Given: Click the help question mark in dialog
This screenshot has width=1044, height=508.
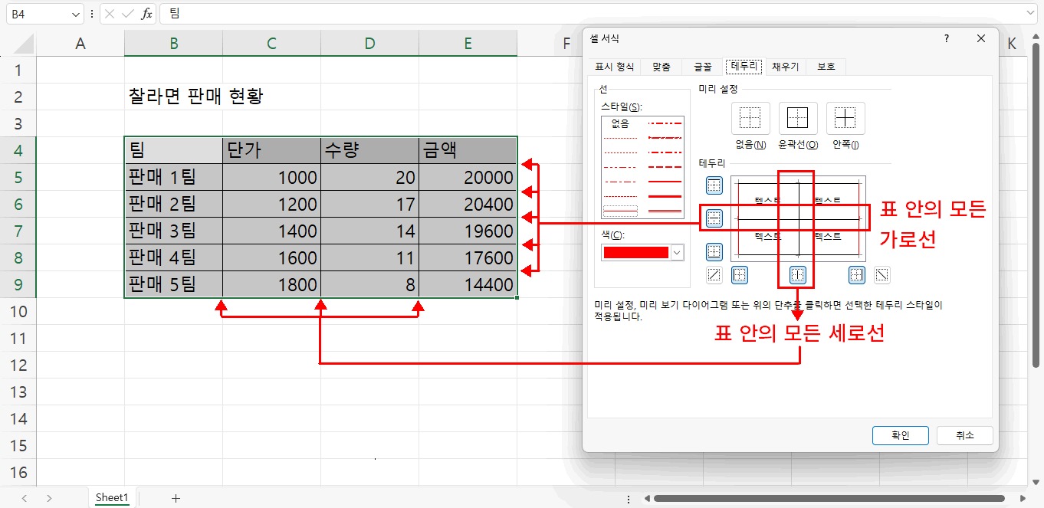Looking at the screenshot, I should coord(947,38).
